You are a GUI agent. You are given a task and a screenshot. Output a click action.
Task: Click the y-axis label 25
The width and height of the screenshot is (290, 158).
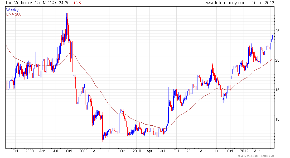[277, 31]
